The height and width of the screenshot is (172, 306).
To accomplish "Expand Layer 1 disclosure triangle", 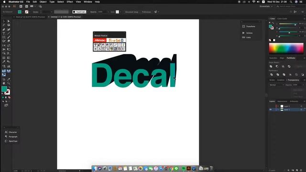I will (x=278, y=109).
